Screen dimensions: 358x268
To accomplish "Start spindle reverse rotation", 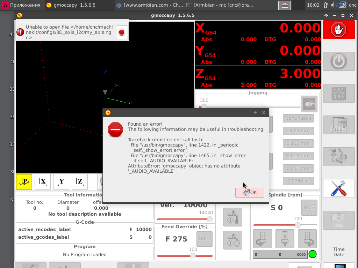I will [263, 239].
